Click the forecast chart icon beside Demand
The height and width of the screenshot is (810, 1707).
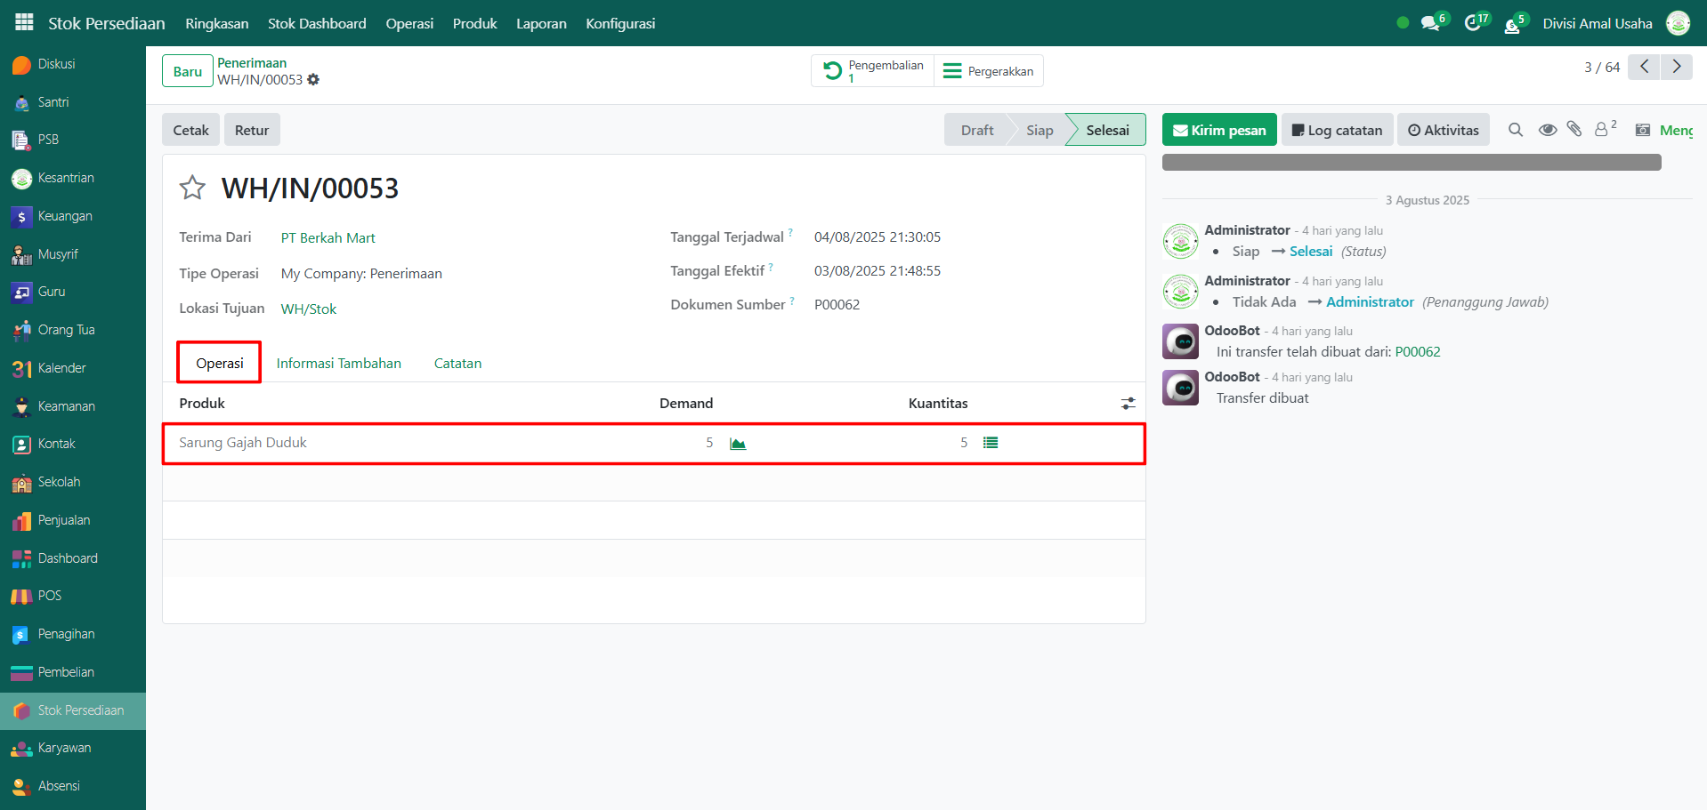tap(737, 444)
